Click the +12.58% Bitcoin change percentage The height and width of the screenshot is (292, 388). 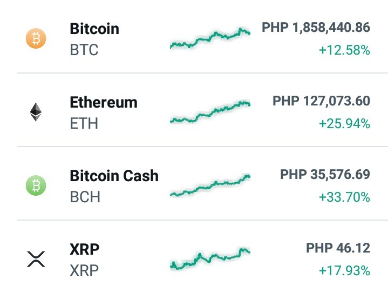(x=344, y=50)
